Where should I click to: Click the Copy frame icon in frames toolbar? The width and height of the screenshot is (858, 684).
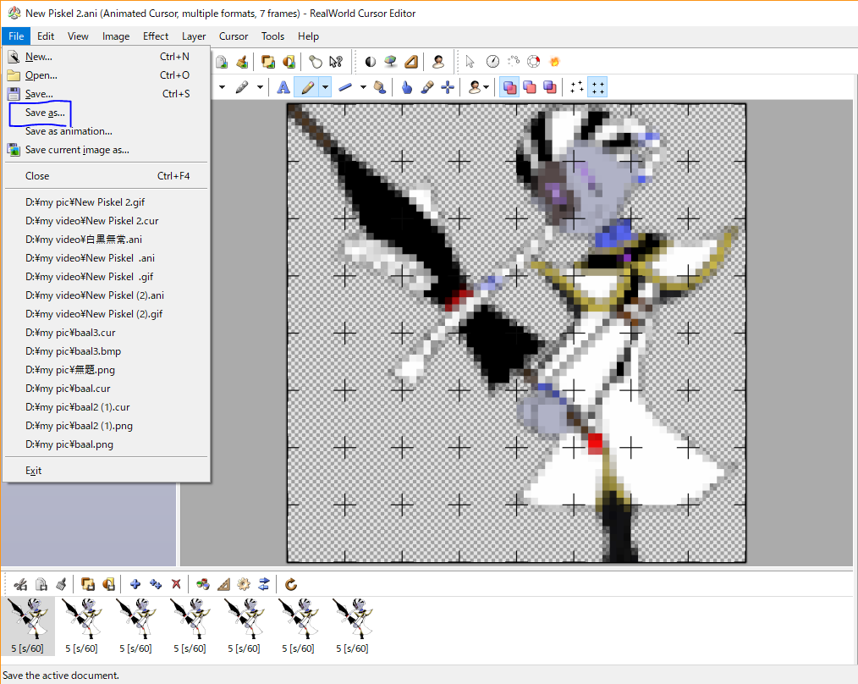tap(41, 584)
